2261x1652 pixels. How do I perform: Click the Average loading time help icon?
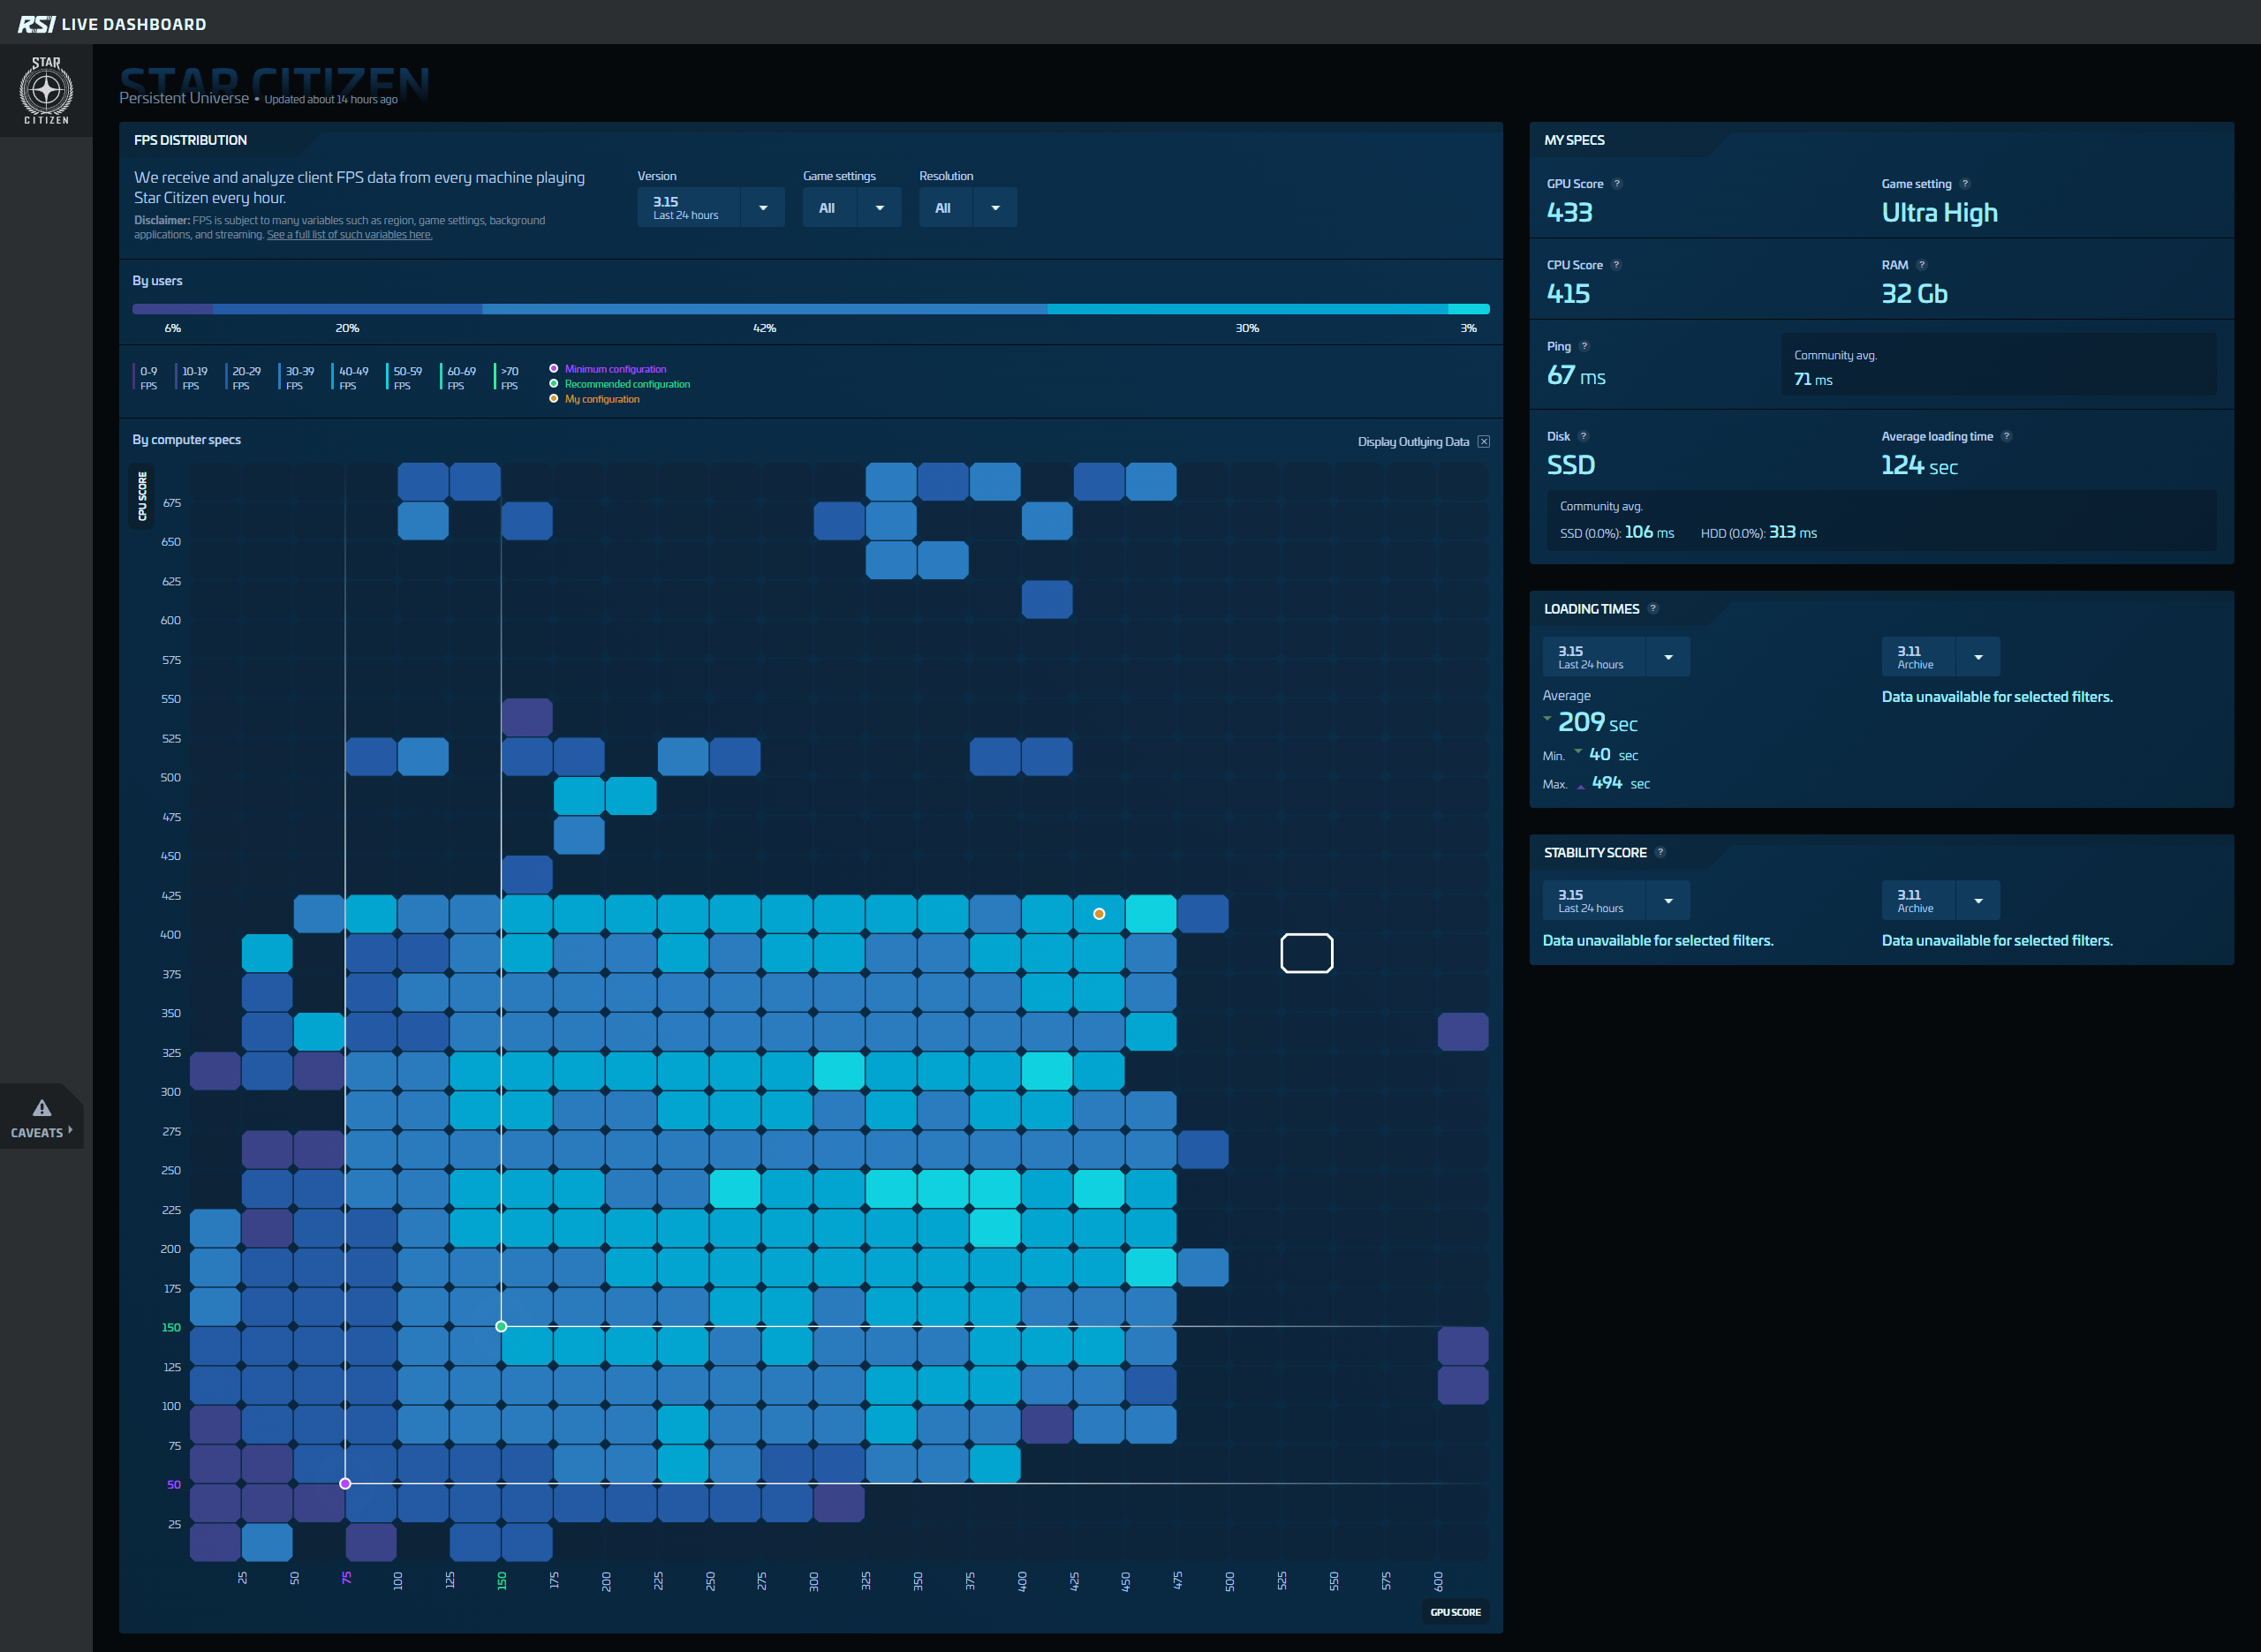[x=2006, y=436]
